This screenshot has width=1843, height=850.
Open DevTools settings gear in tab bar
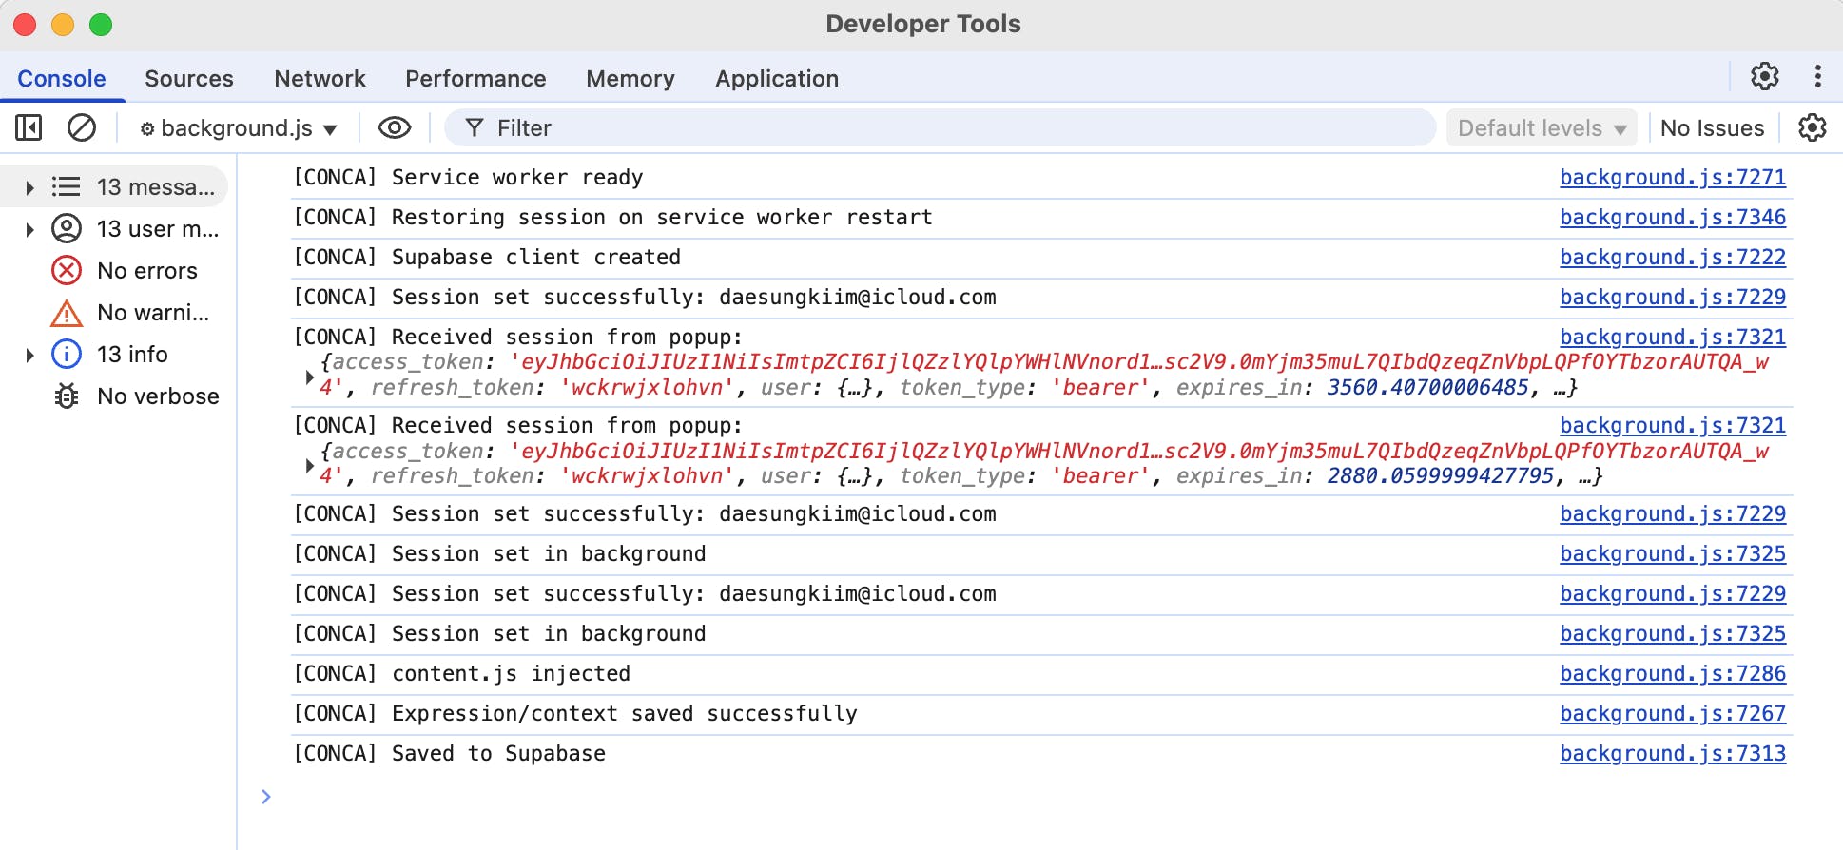pyautogui.click(x=1765, y=76)
